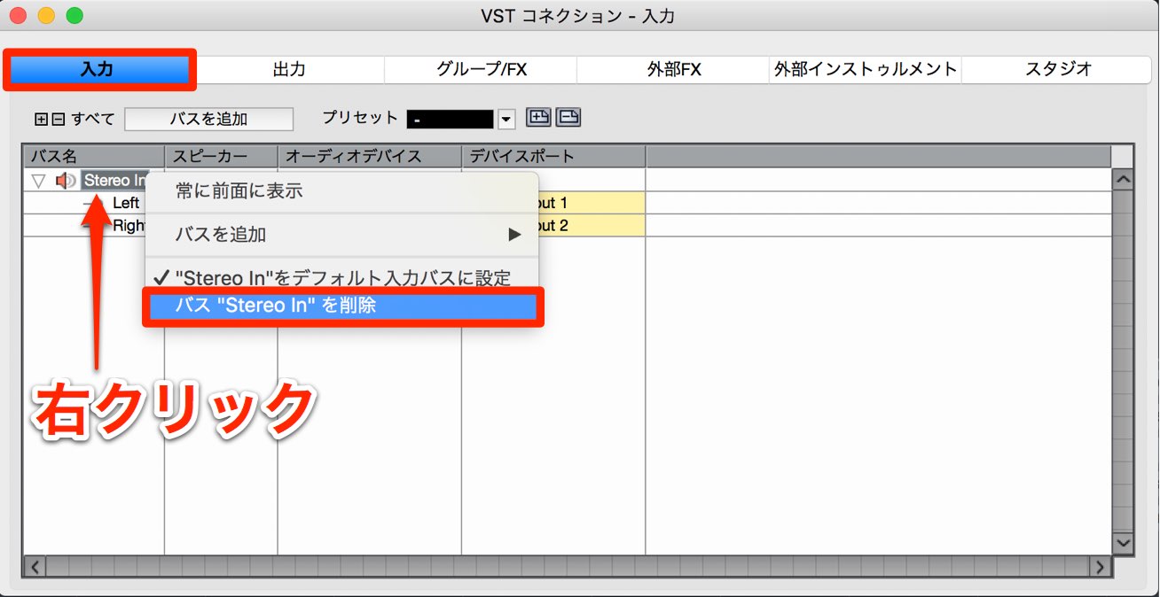Switch to the 外部インストゥルメント tab
The image size is (1160, 597).
point(866,69)
